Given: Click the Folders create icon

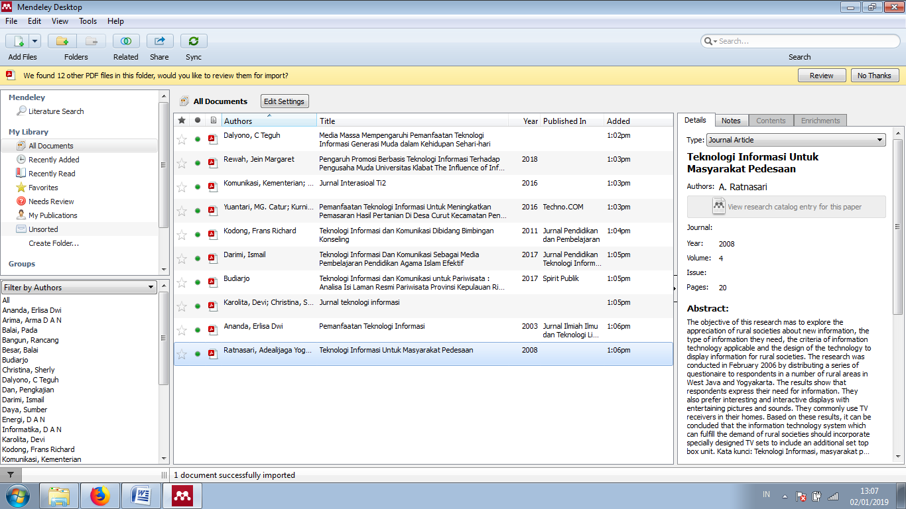Looking at the screenshot, I should (x=62, y=41).
